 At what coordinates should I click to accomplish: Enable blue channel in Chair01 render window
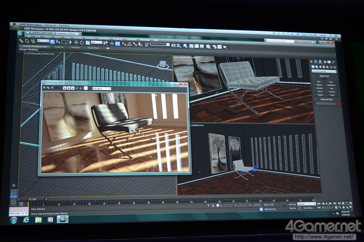[x=73, y=88]
